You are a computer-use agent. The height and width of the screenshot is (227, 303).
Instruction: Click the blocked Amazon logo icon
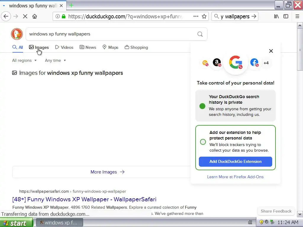click(x=217, y=62)
